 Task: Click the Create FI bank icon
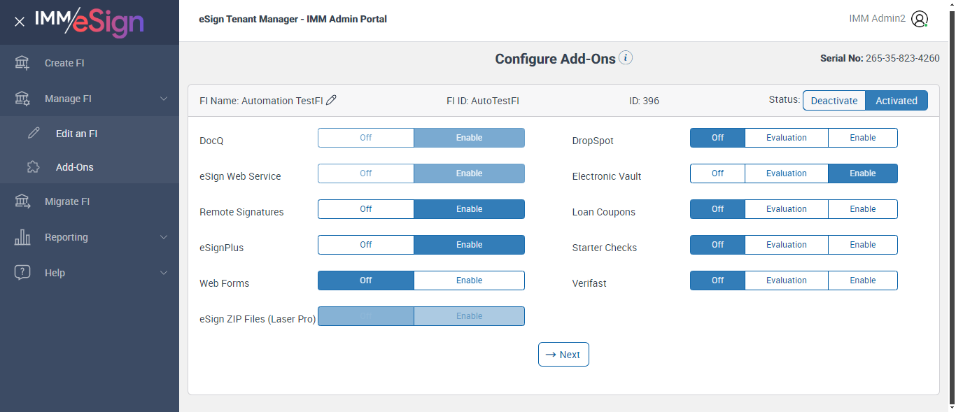click(x=22, y=63)
